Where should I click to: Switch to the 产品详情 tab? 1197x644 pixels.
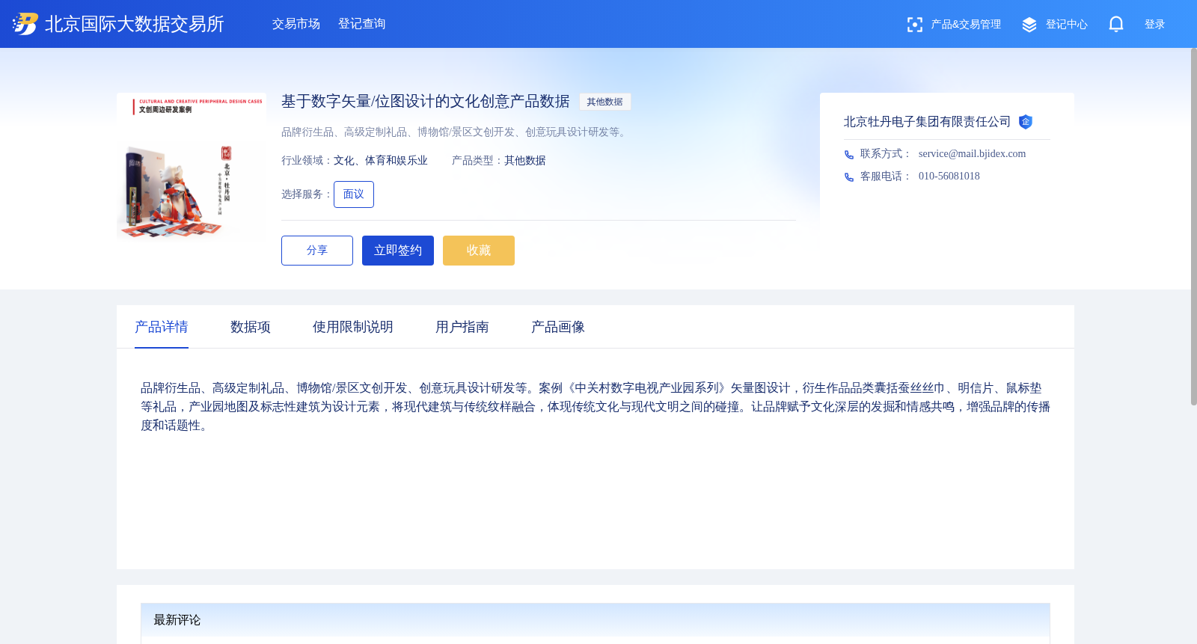coord(162,327)
